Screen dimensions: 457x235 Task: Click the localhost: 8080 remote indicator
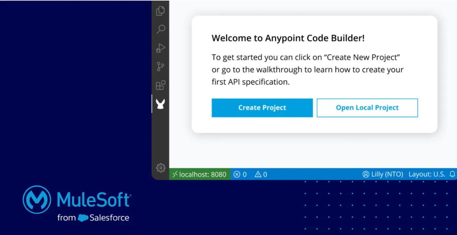(x=199, y=174)
